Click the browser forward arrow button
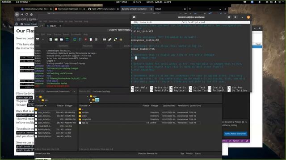 pos(22,14)
